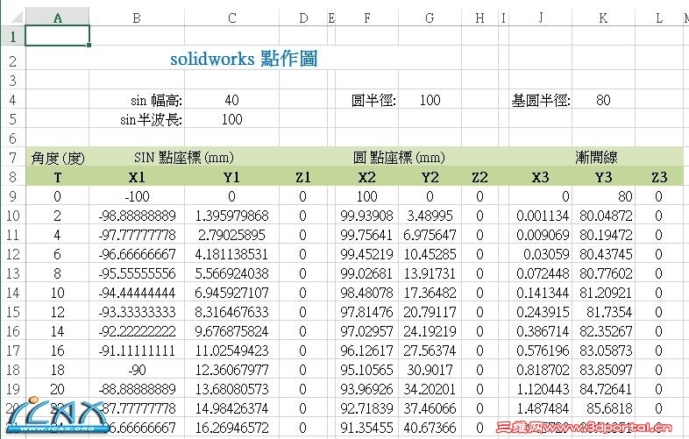Select the sin half-wavelength value 100 in C5
The width and height of the screenshot is (689, 439).
pos(231,119)
